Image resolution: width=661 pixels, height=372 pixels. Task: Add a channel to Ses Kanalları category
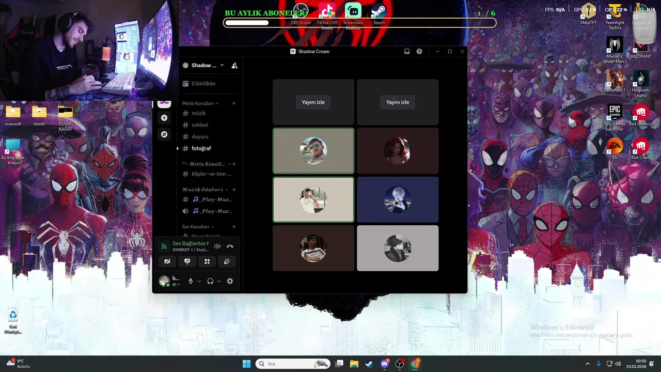click(x=234, y=227)
